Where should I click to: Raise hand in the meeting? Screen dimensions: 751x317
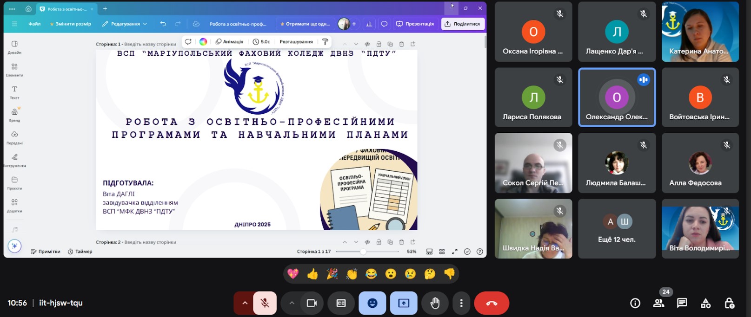435,303
